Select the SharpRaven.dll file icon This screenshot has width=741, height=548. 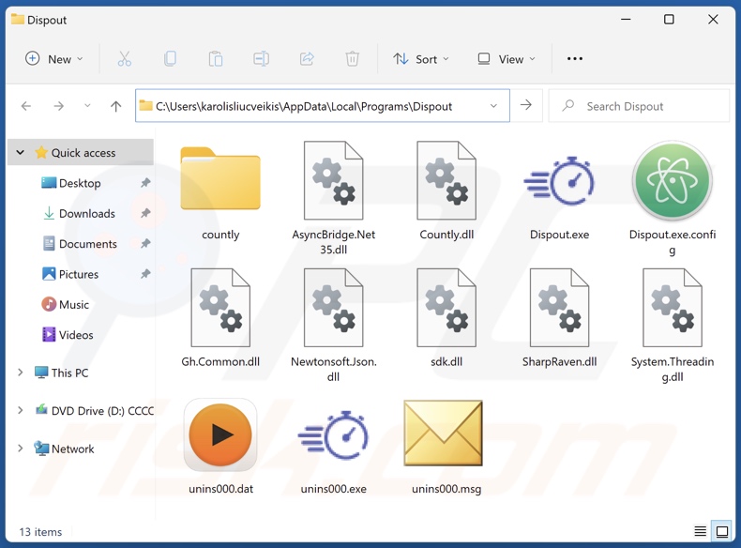[560, 308]
